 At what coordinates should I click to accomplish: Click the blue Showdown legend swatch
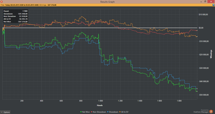(x=108, y=112)
